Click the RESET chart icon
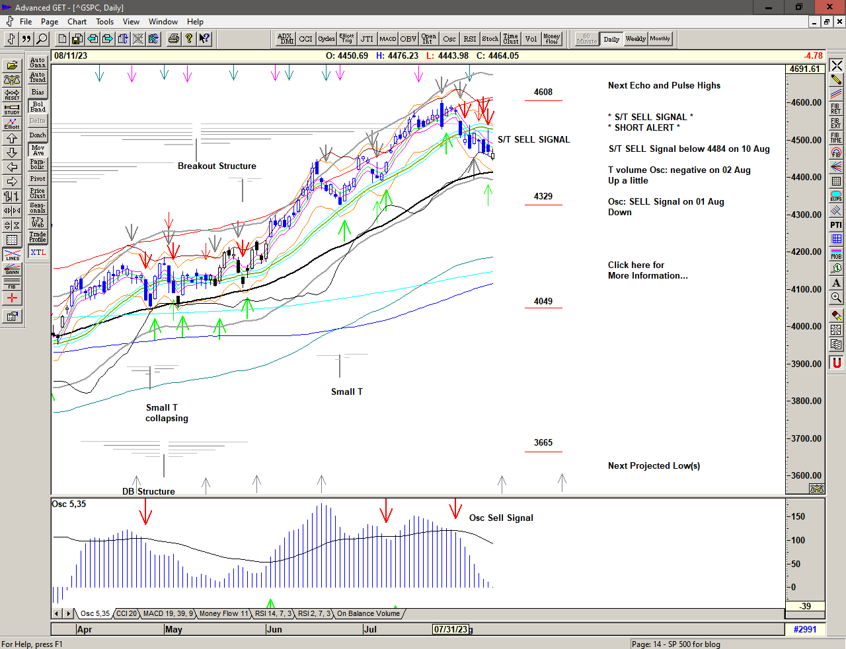 12,94
